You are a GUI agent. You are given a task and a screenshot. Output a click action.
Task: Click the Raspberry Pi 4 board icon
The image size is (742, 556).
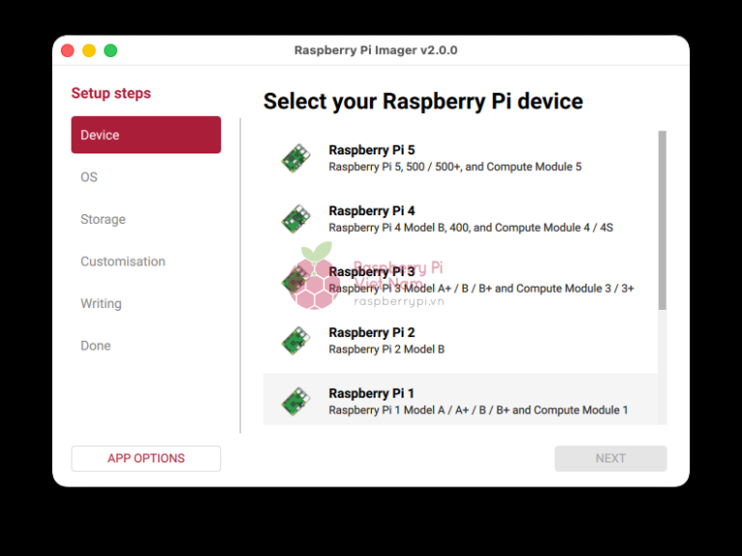tap(296, 219)
